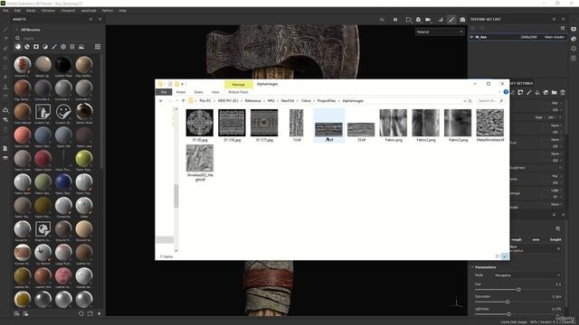Show smart materials filter in Assets

click(27, 47)
